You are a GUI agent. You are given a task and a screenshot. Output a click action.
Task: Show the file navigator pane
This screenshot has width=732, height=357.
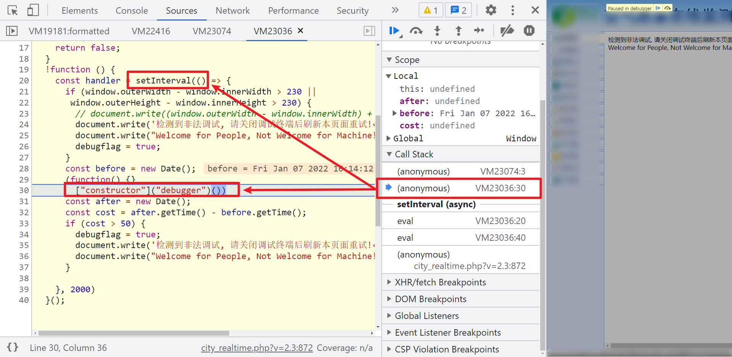click(12, 31)
